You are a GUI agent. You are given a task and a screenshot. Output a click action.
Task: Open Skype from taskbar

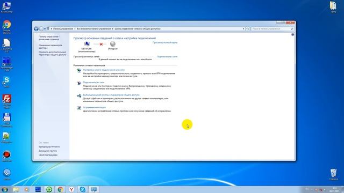(83, 189)
